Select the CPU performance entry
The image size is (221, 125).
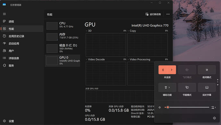(x=62, y=26)
